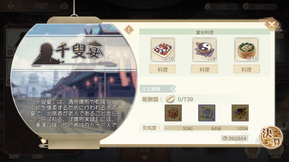Click the shell currency icon beside 報酬額
The image size is (289, 162).
(x=170, y=99)
